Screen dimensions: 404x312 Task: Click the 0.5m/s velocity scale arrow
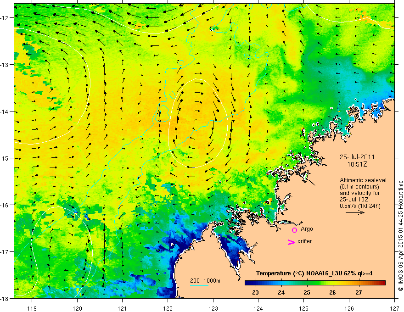point(355,212)
